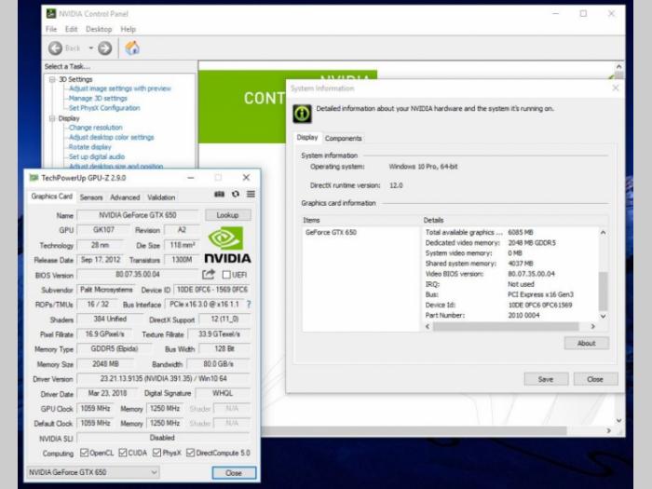Click the details list scroll down arrow
The image size is (652, 489).
coord(603,317)
